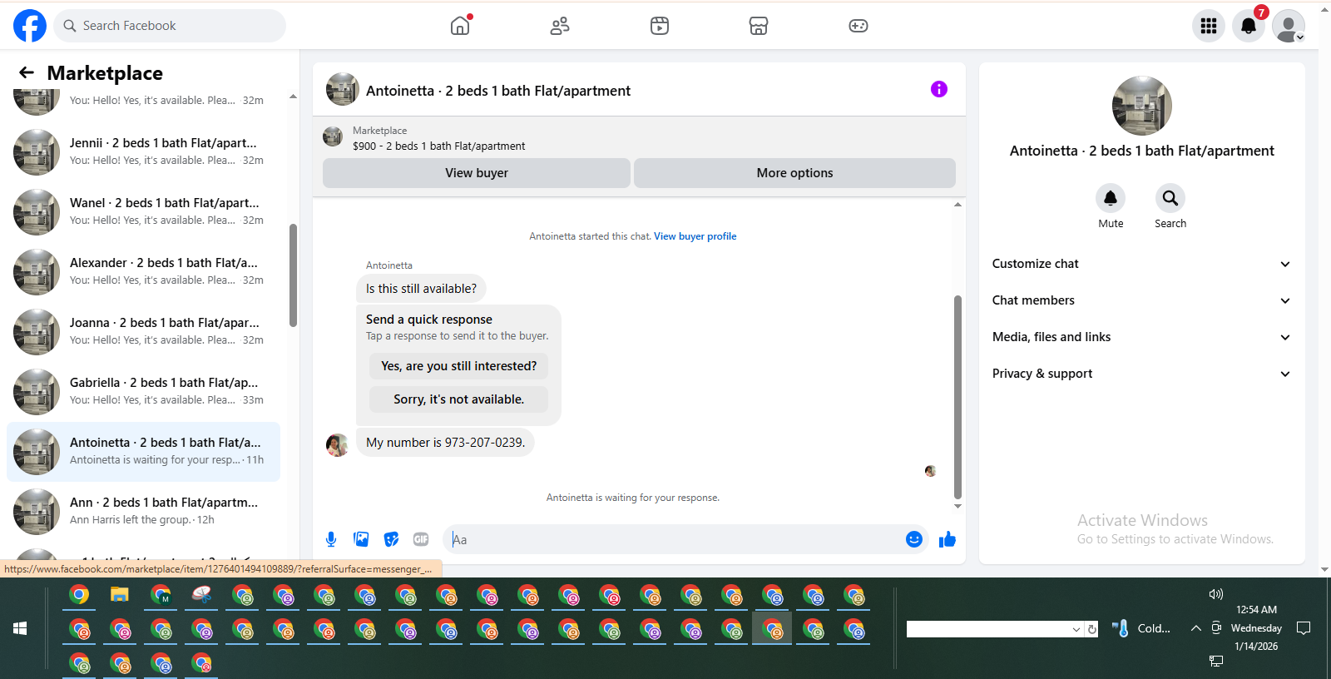Expand the Chat members section
This screenshot has width=1331, height=679.
point(1141,300)
